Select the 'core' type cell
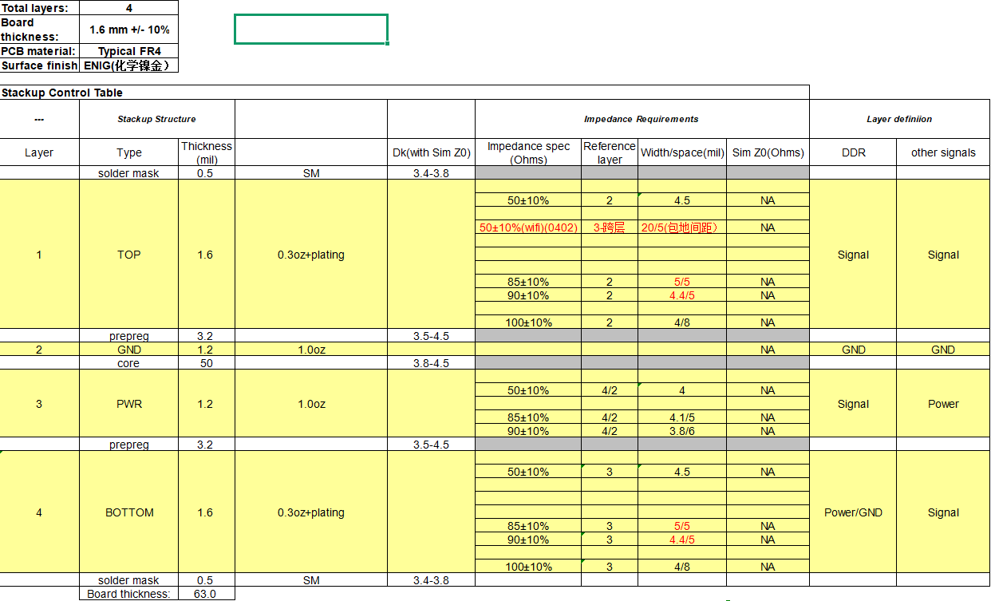Image resolution: width=991 pixels, height=601 pixels. click(128, 363)
